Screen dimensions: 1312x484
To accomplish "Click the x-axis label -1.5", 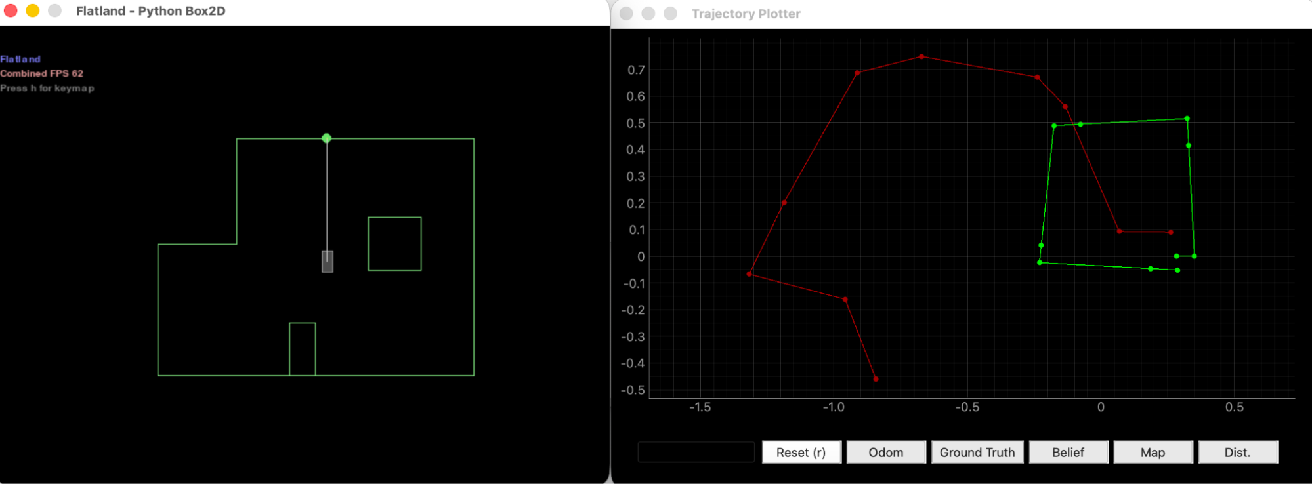I will click(700, 407).
